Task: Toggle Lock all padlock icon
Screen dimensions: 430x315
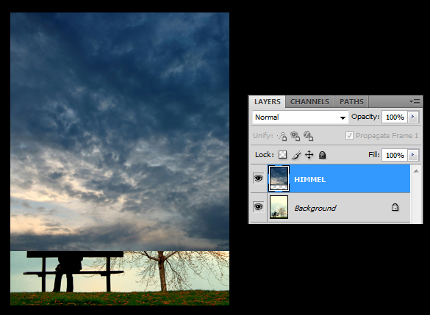Action: click(x=322, y=155)
